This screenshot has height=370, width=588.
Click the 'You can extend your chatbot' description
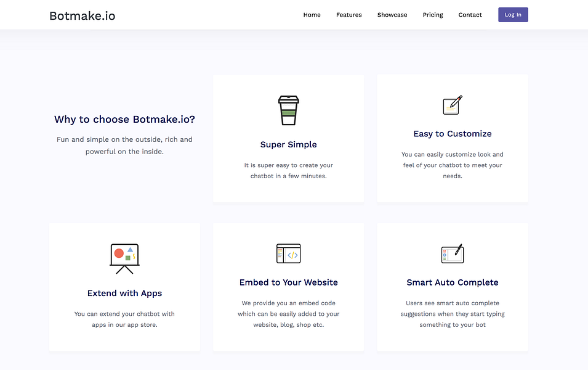[x=124, y=319]
